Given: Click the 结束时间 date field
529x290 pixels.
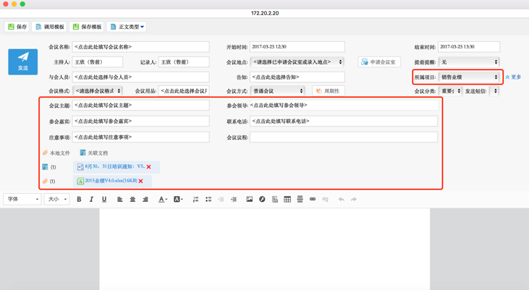Looking at the screenshot, I should pos(469,47).
